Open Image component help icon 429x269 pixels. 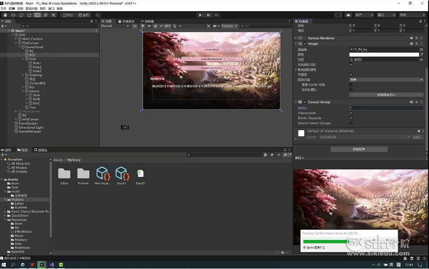point(411,43)
